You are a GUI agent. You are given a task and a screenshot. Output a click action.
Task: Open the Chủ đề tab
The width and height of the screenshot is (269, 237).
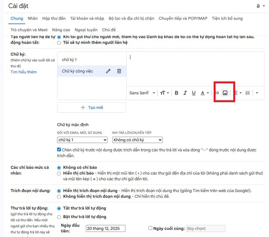pyautogui.click(x=109, y=30)
